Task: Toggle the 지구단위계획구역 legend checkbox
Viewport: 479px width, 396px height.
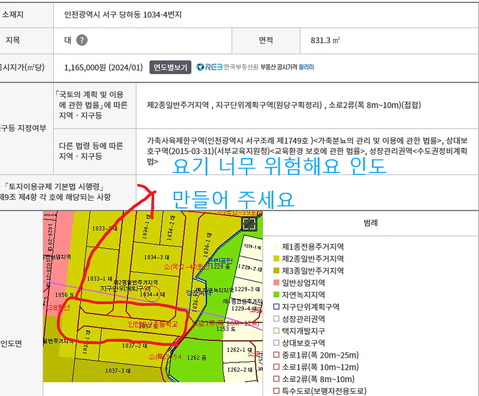Action: (276, 307)
